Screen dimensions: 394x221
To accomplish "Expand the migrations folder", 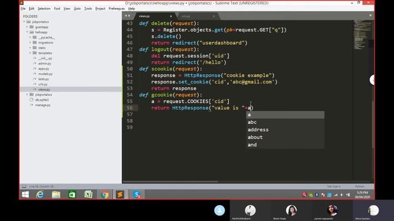I will point(30,42).
